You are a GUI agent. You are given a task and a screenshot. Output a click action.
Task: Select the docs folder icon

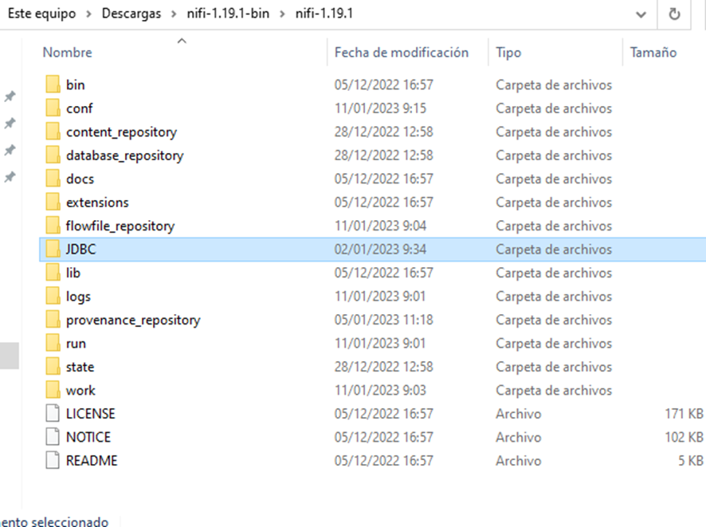click(x=53, y=178)
